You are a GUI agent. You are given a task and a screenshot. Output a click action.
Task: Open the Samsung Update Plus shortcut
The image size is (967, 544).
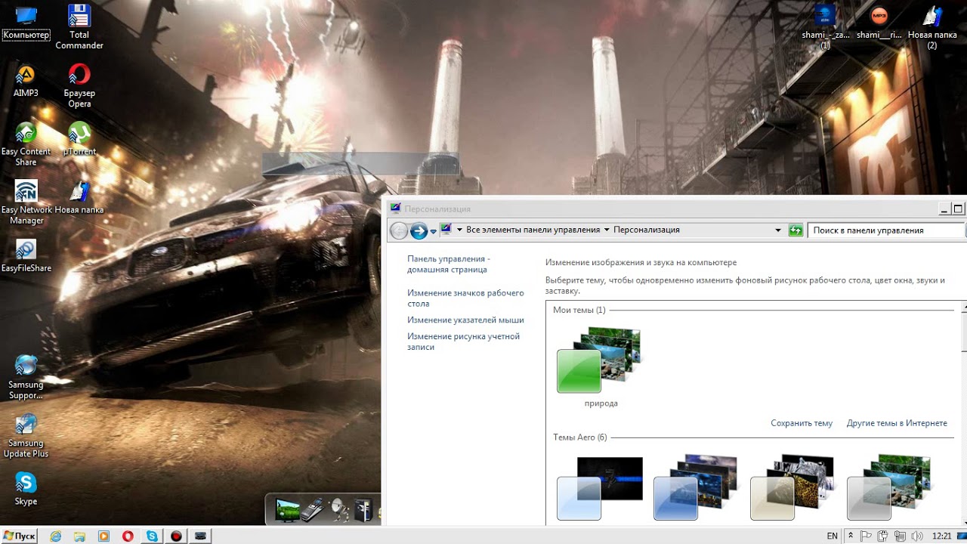tap(26, 434)
